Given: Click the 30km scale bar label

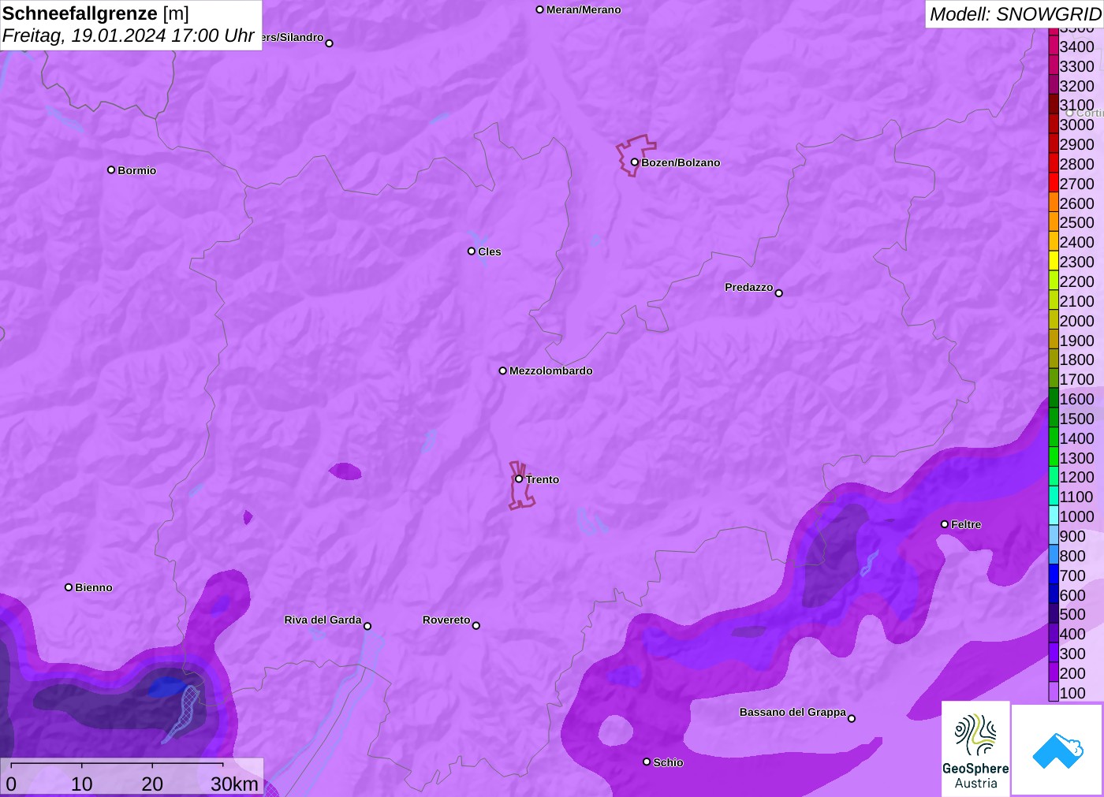Looking at the screenshot, I should [234, 784].
